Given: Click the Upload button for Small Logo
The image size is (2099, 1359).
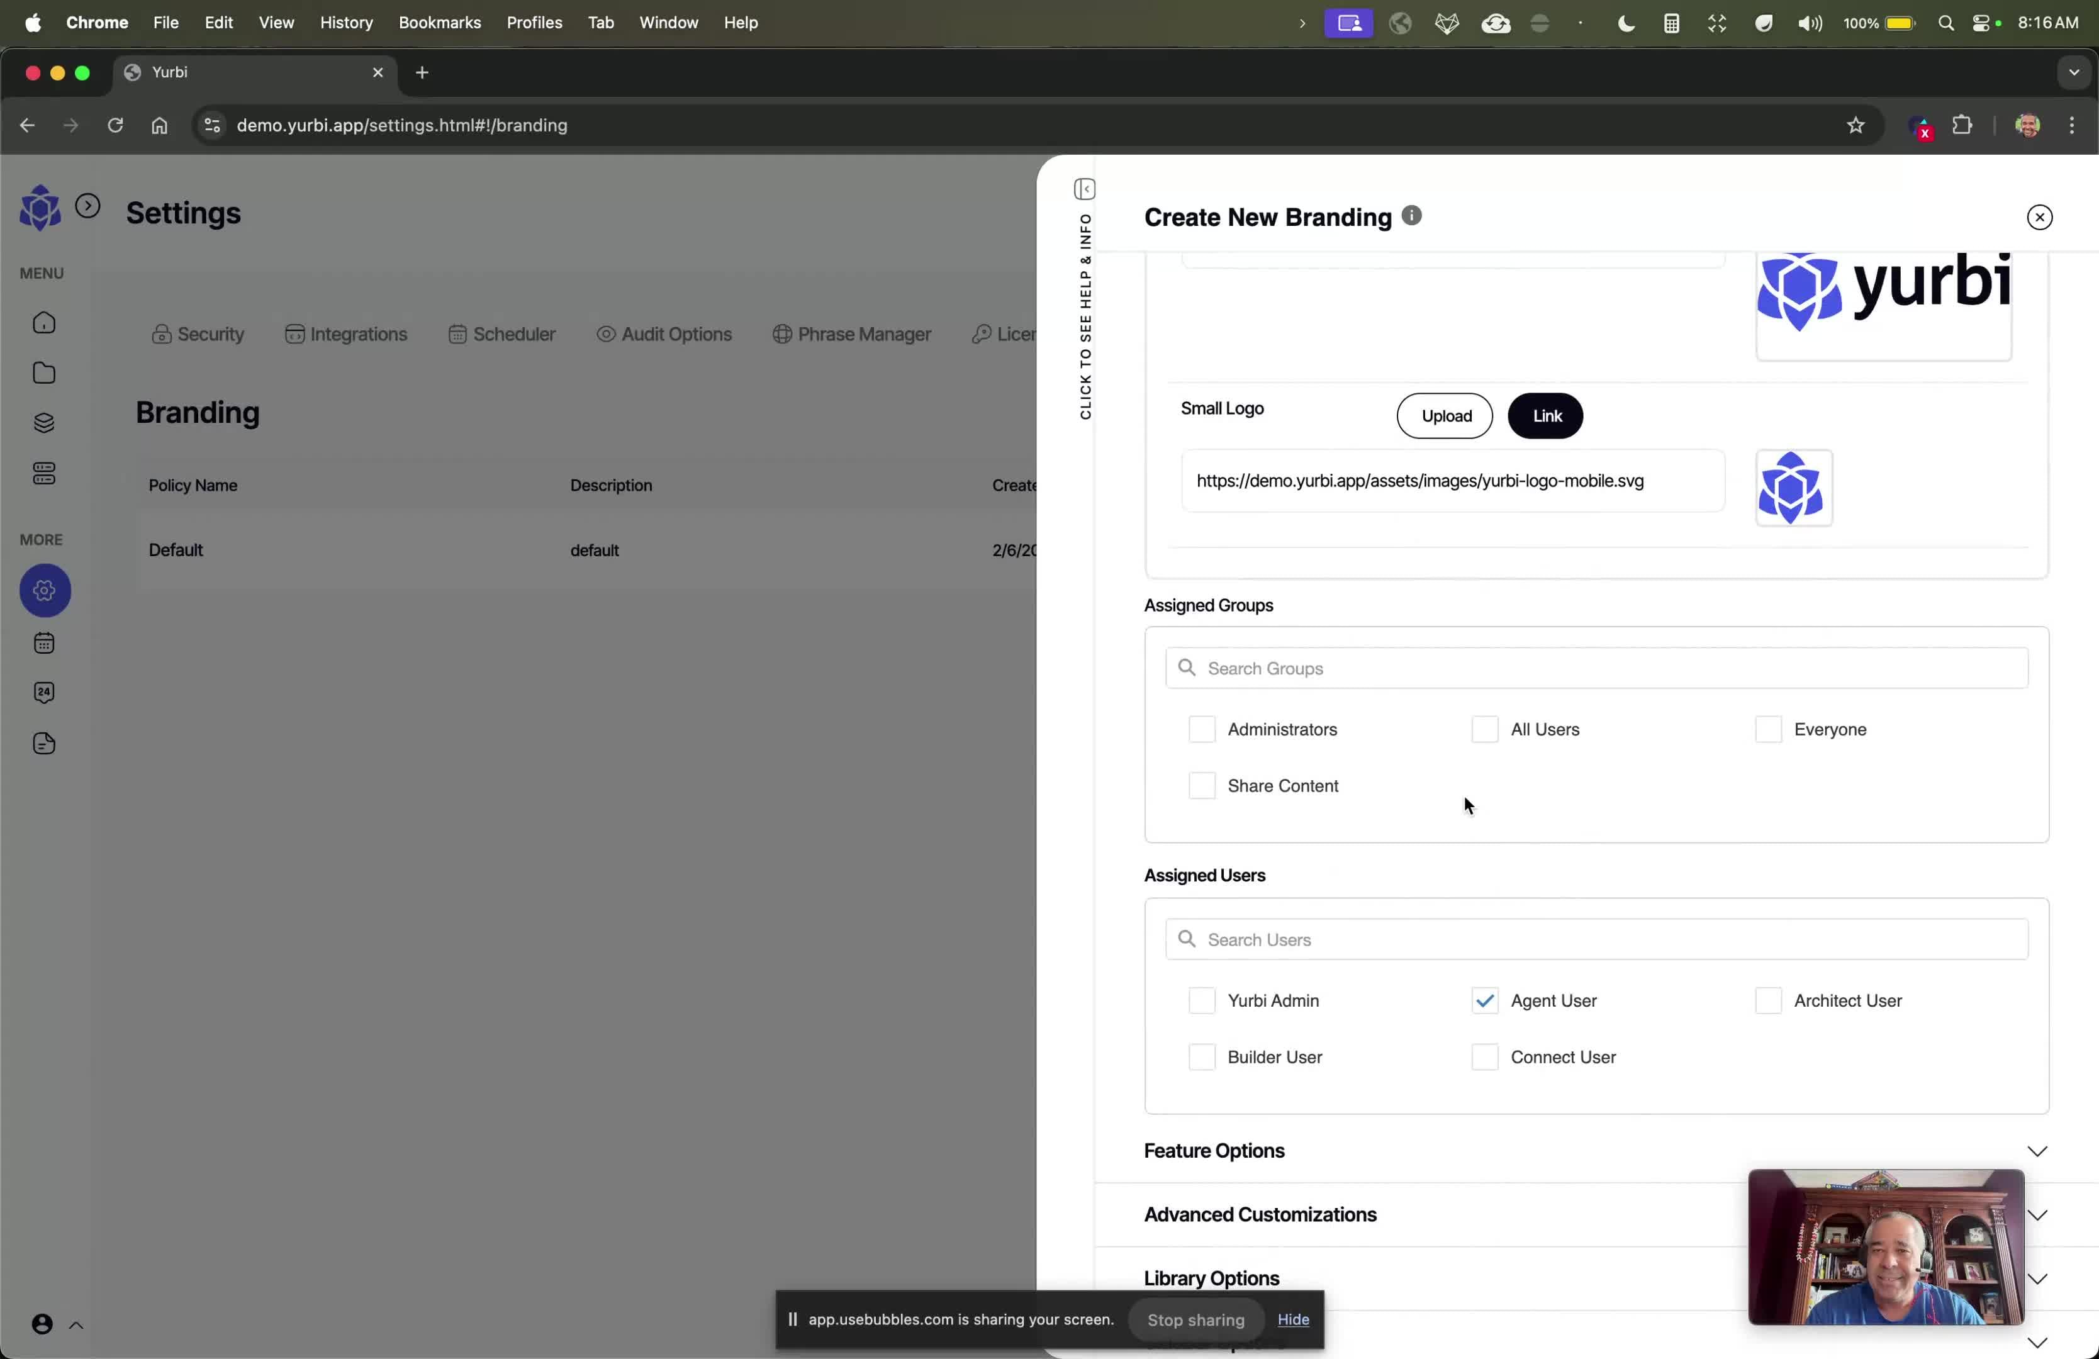Looking at the screenshot, I should pos(1445,417).
